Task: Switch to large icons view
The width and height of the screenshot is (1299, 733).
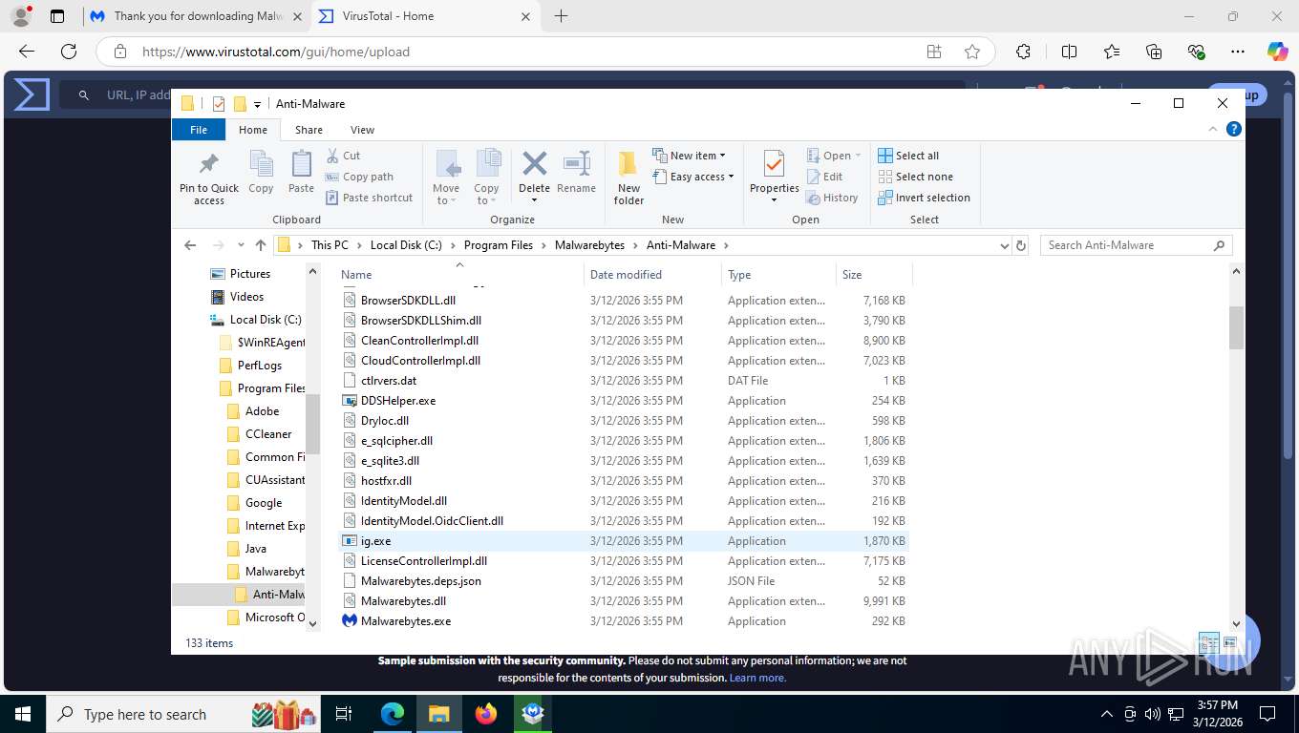Action: click(1229, 643)
